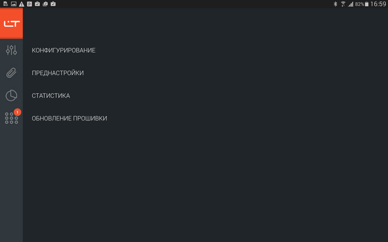Tap the cellular signal strength icon
The image size is (388, 242).
351,4
